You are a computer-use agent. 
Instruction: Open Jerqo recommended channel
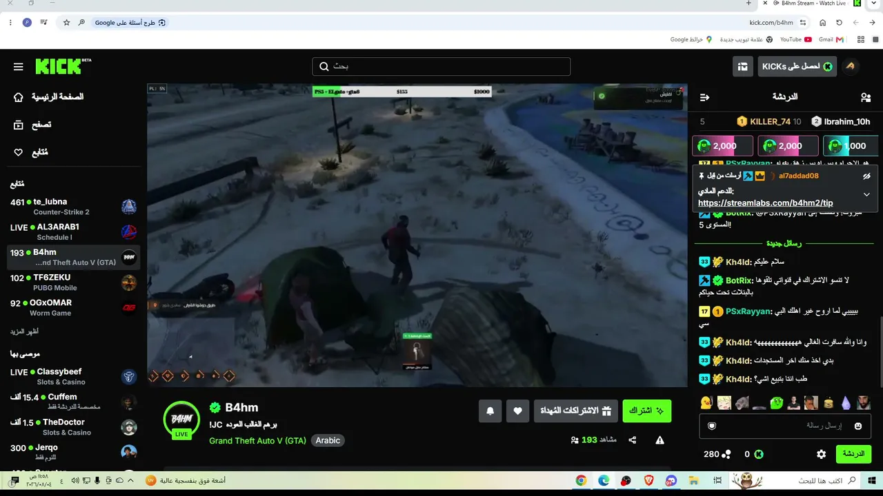[x=73, y=452]
